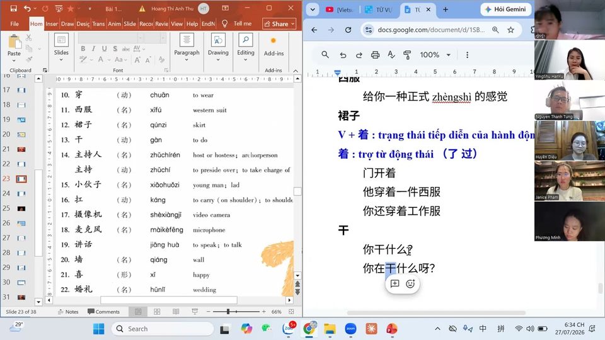Collapse the PowerPoint ribbon
This screenshot has width=605, height=340.
(296, 71)
